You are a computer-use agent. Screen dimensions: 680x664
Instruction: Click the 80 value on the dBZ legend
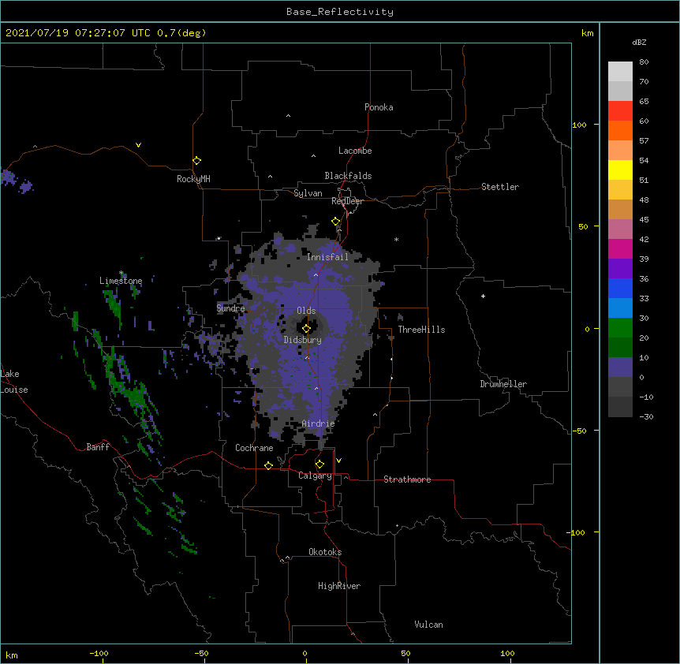(x=644, y=62)
